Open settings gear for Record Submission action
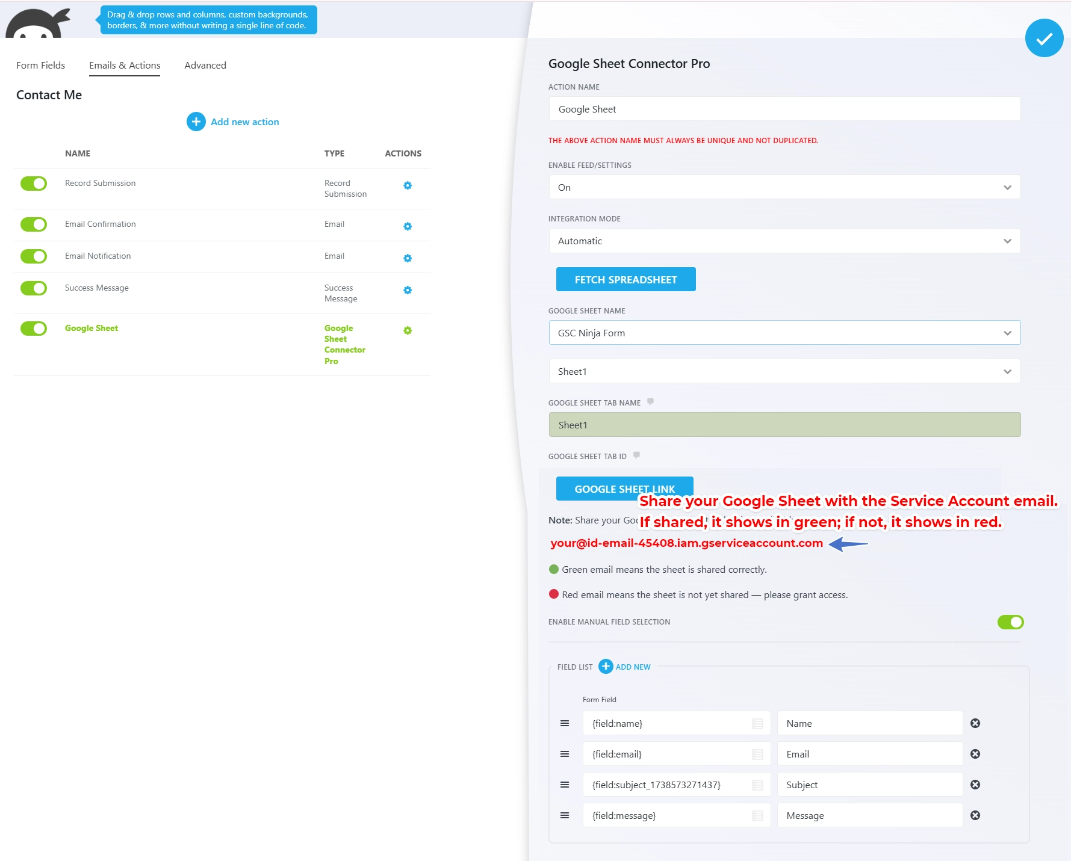1071x861 pixels. [408, 186]
